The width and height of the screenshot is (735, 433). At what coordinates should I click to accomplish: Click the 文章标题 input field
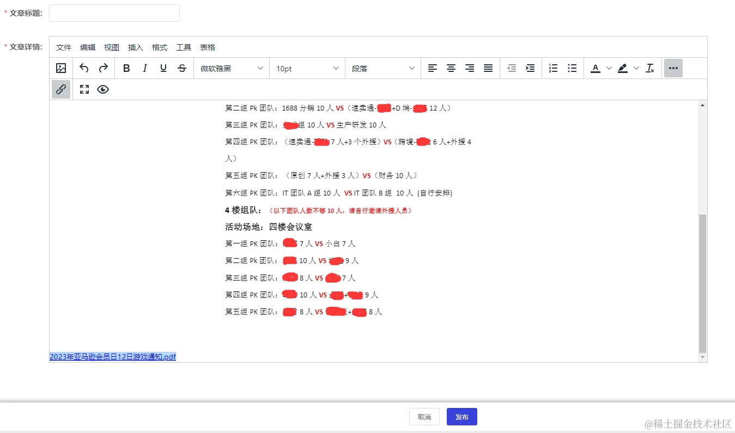[114, 13]
